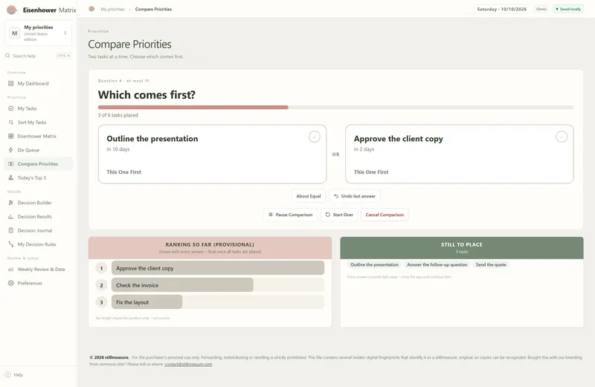The width and height of the screenshot is (595, 387).
Task: Click the "3 of 6 tasks placed" text
Action: point(118,115)
